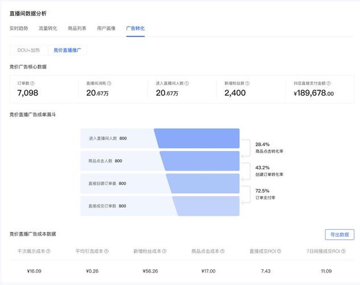
Task: Click the 竞价广告核心数据 section heading
Action: pyautogui.click(x=28, y=67)
